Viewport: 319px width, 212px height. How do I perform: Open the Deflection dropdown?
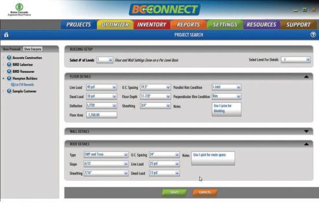coord(101,106)
